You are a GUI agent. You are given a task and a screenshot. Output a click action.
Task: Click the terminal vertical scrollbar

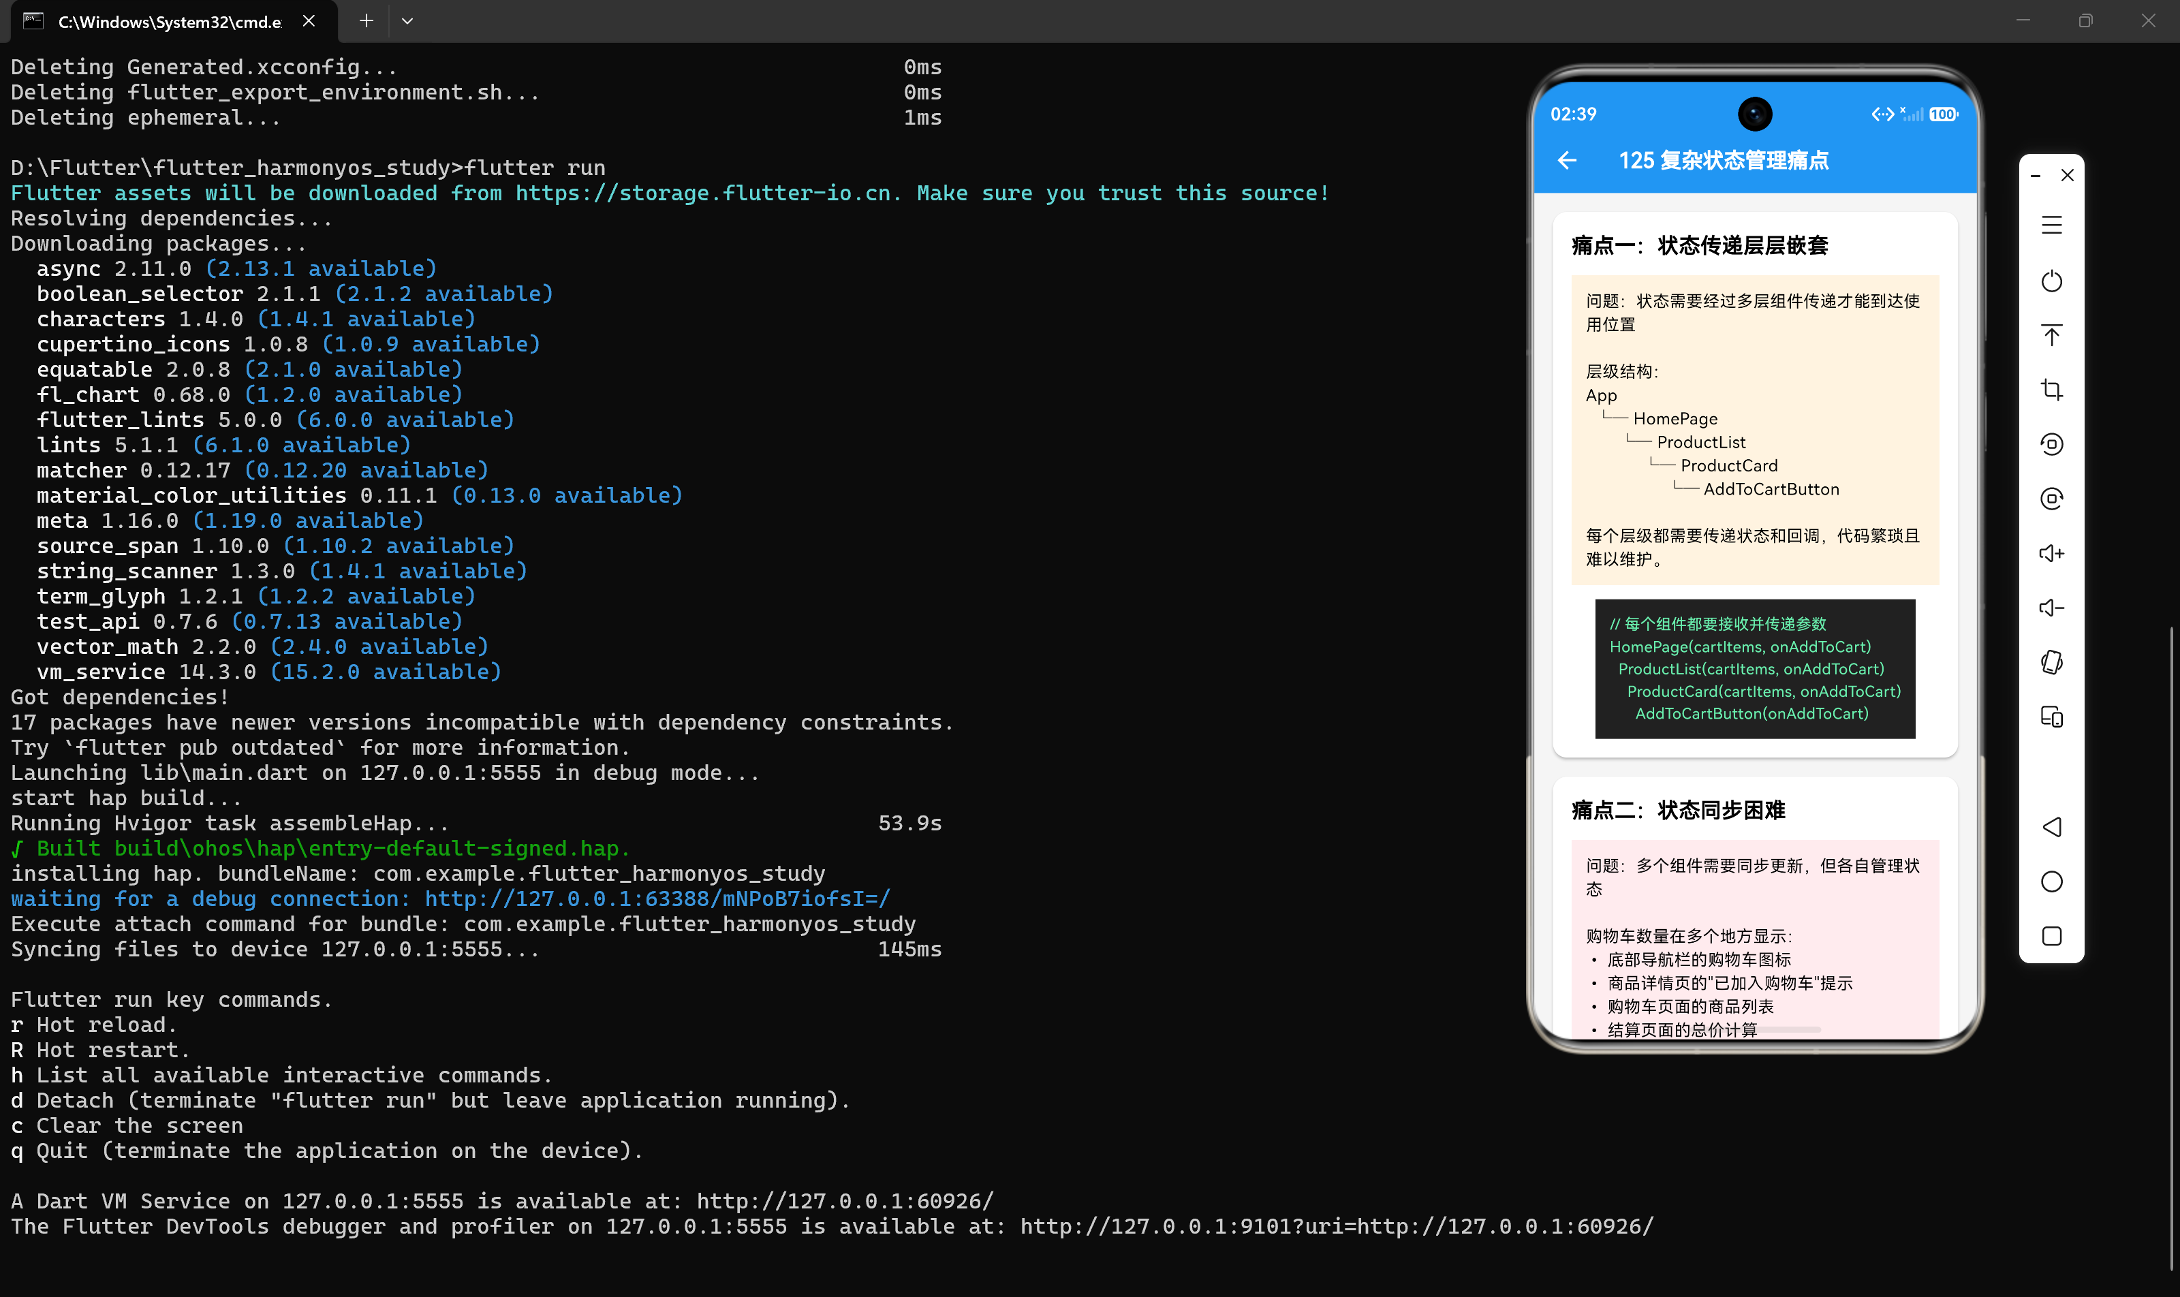pyautogui.click(x=2171, y=948)
